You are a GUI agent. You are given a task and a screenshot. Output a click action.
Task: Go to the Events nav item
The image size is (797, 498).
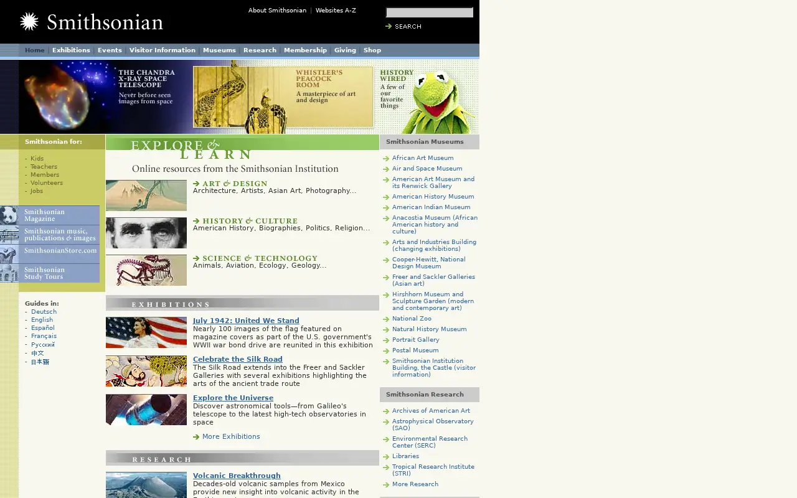click(110, 50)
